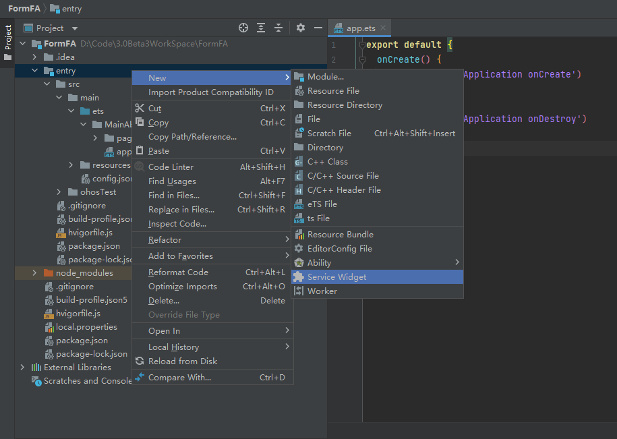Click the EditorConfig File gear icon

pos(299,249)
